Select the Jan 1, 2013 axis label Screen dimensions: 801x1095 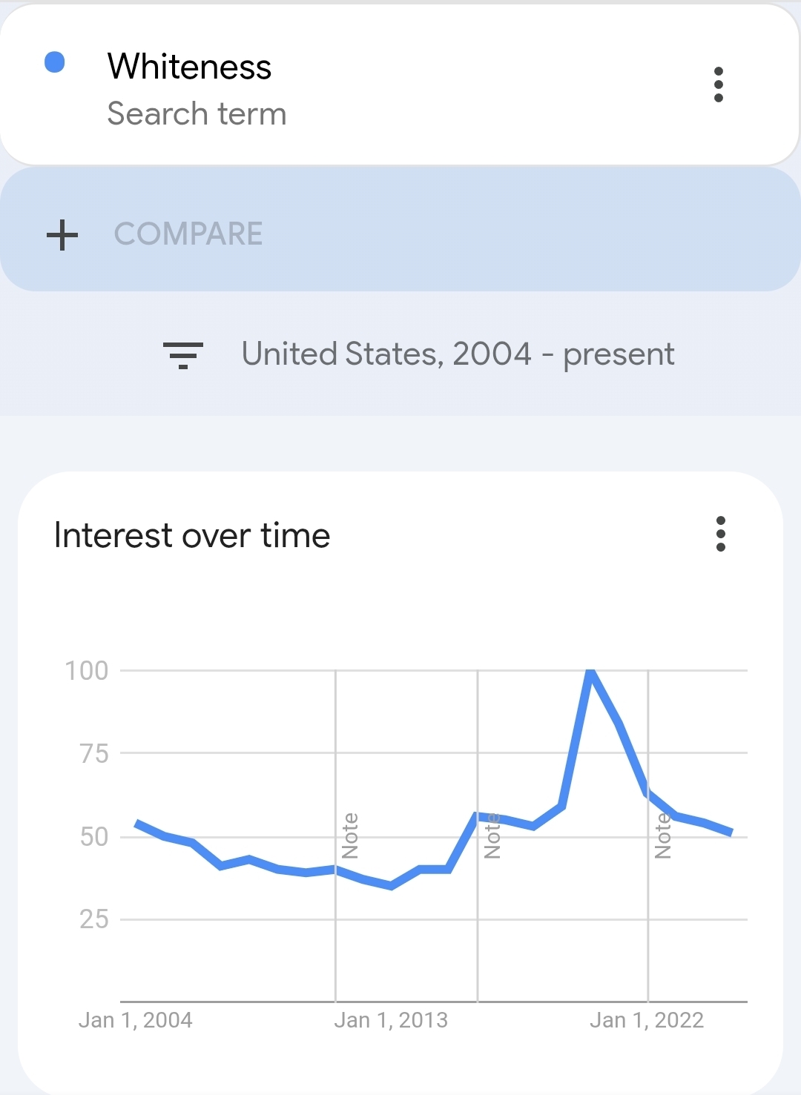point(391,1020)
